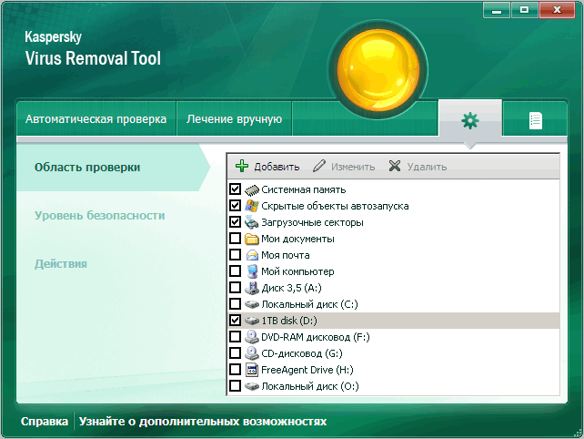Viewport: 584px width, 439px height.
Task: Click the Local disk C: drive icon
Action: coord(252,304)
